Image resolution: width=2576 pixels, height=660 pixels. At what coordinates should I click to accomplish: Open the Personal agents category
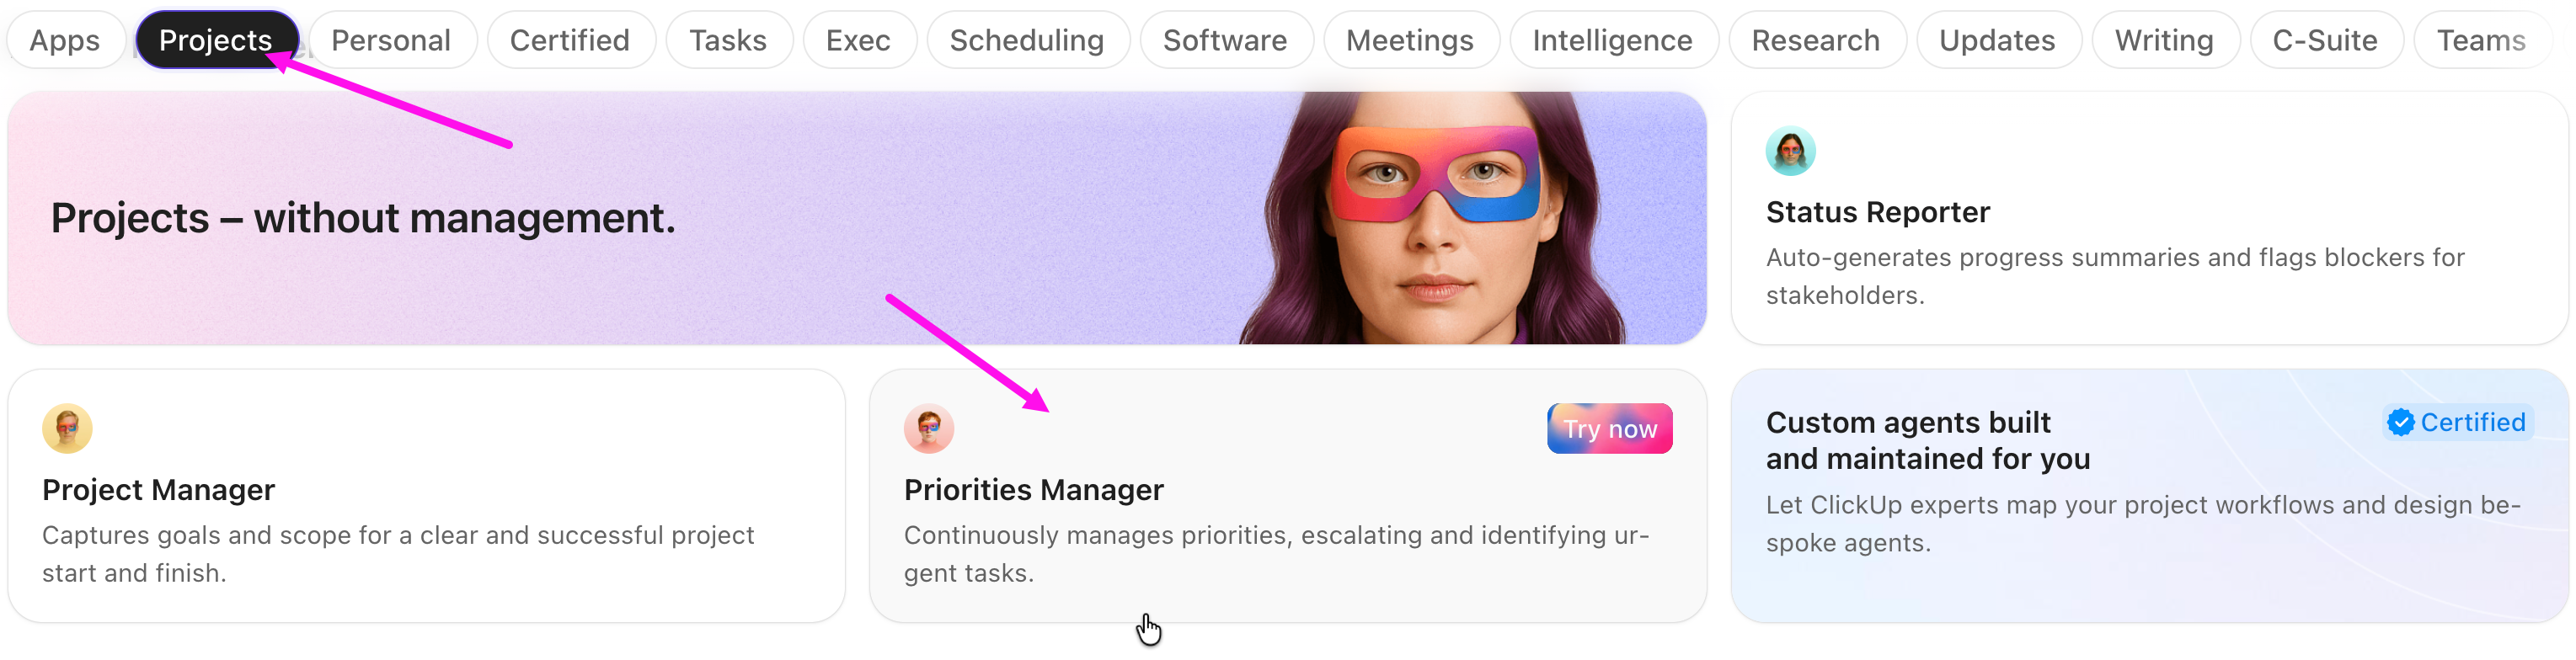click(391, 40)
